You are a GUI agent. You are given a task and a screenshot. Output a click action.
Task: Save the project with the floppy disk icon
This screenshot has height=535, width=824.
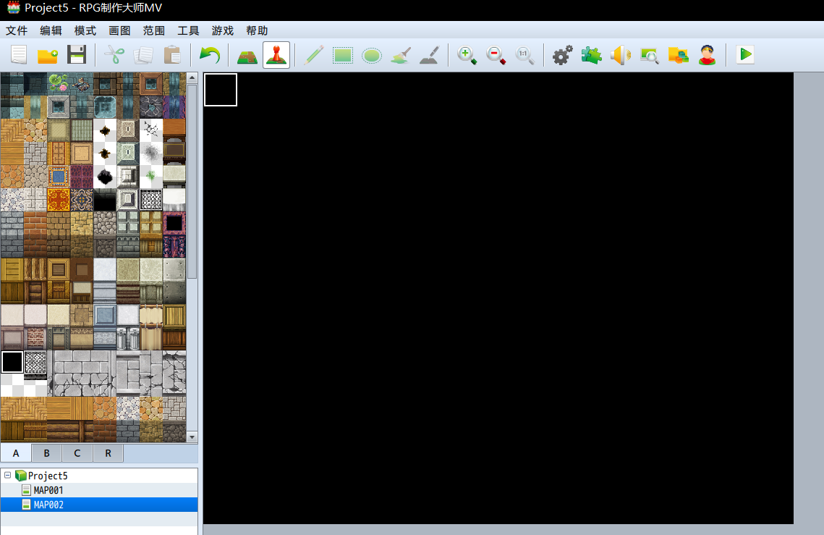point(77,55)
